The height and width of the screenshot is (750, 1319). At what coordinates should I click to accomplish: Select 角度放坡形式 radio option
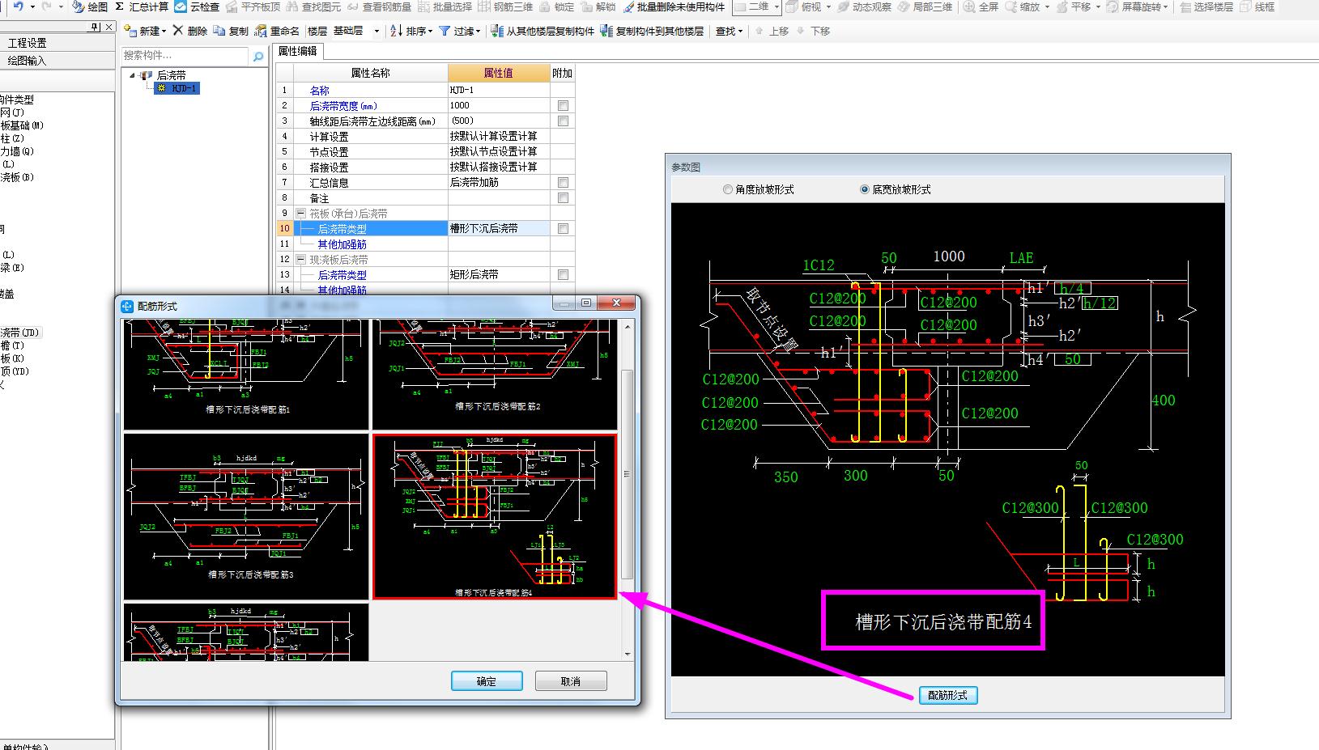758,189
